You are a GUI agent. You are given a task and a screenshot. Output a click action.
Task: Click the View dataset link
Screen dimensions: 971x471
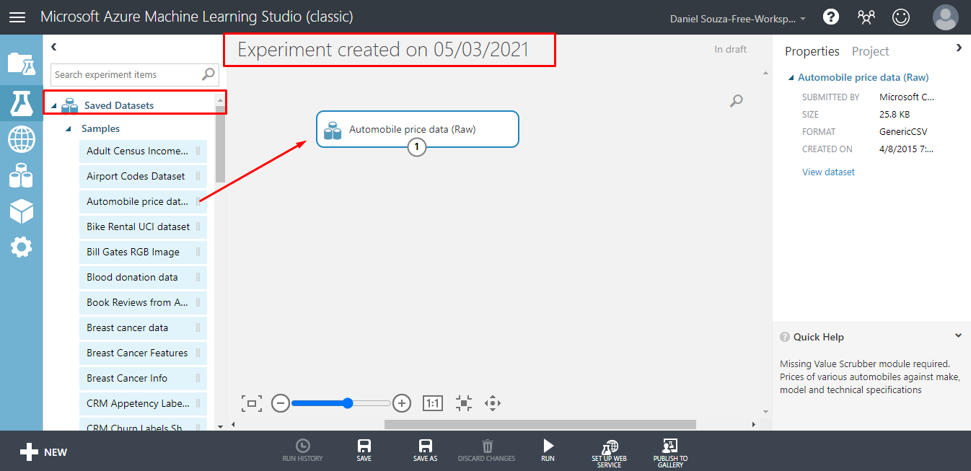pos(828,172)
